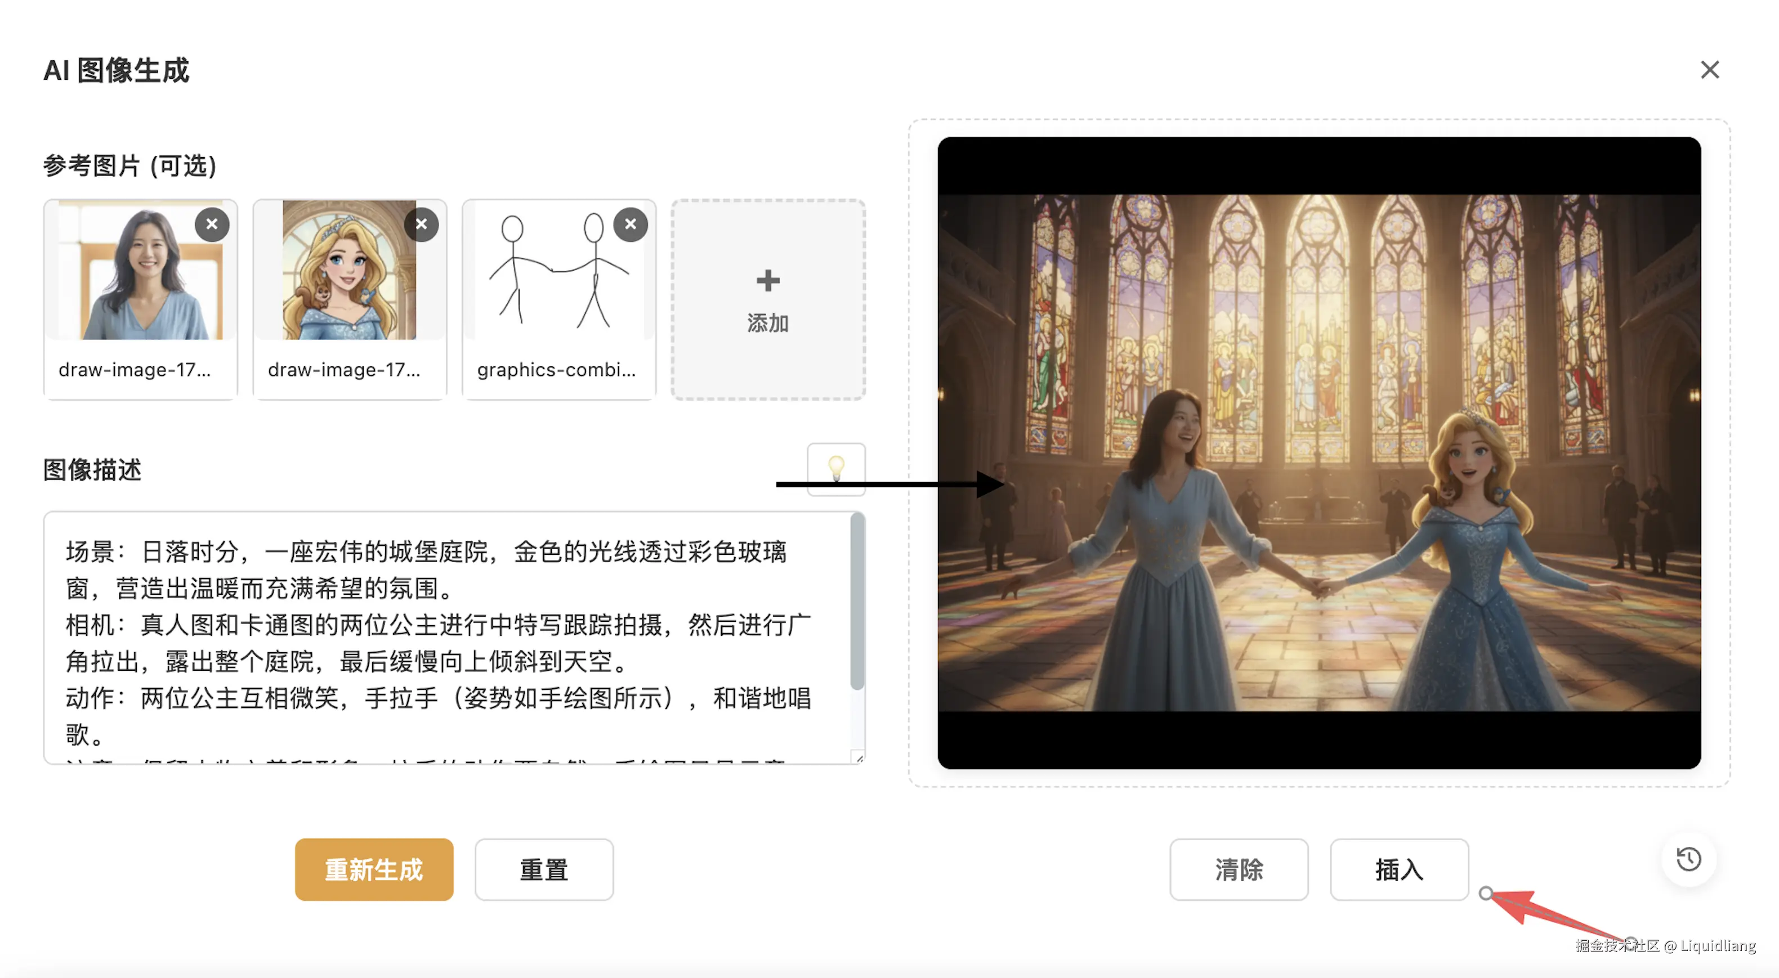1779x978 pixels.
Task: Click the plus icon to add reference
Action: click(767, 280)
